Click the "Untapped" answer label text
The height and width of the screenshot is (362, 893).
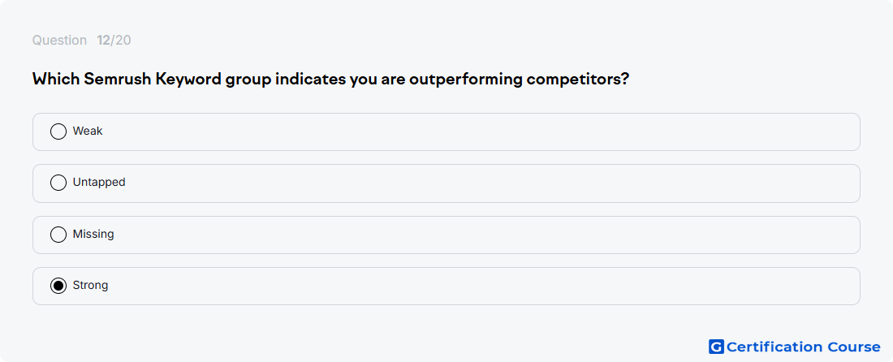coord(99,183)
